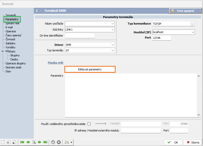Click the new record page icon
This screenshot has height=146, width=203.
click(x=3, y=142)
